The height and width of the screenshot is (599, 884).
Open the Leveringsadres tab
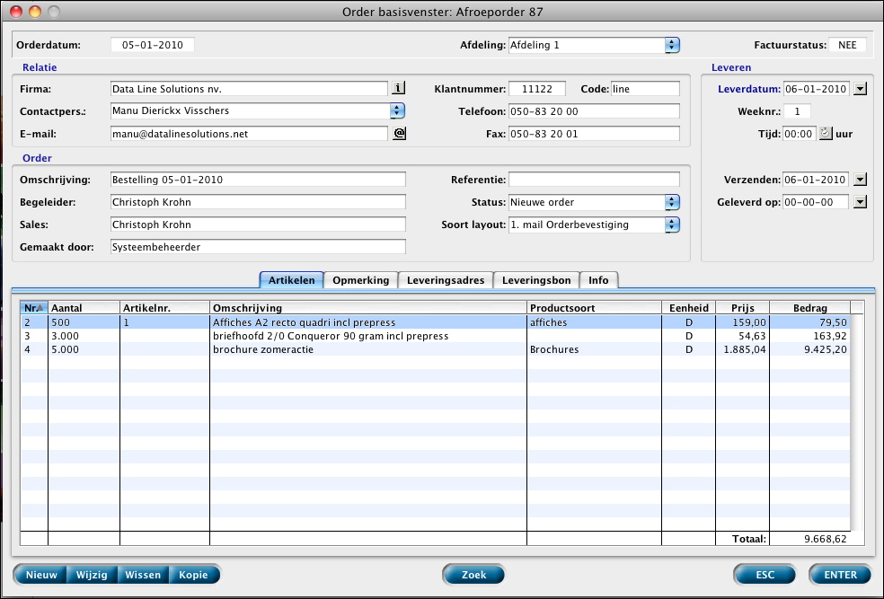446,280
